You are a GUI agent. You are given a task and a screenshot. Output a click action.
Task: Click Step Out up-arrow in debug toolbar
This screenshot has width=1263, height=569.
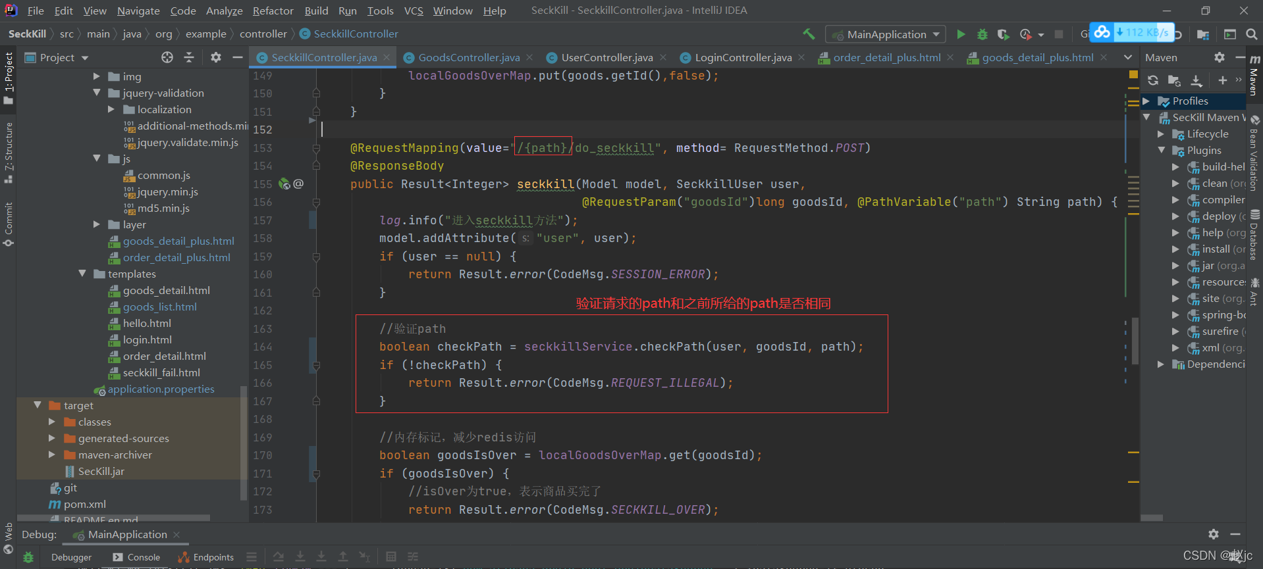[343, 557]
